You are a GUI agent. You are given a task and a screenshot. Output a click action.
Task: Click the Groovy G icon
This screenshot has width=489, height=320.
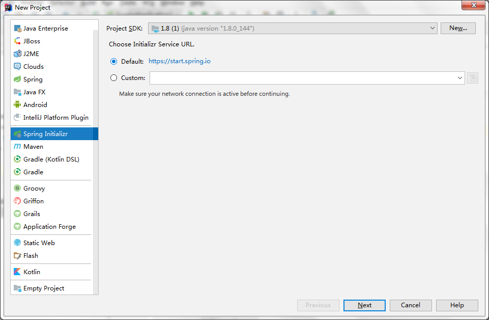click(17, 188)
